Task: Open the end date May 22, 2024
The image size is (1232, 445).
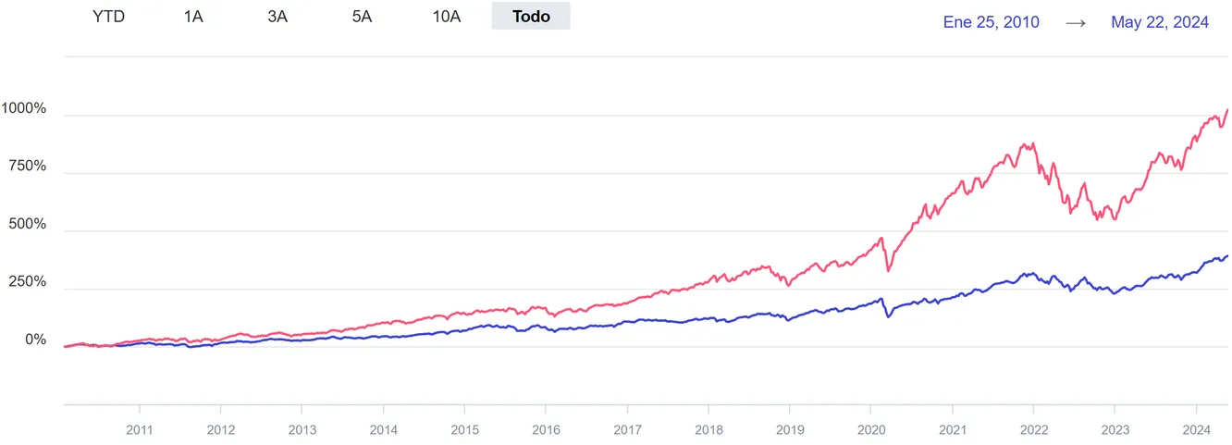Action: click(1160, 22)
